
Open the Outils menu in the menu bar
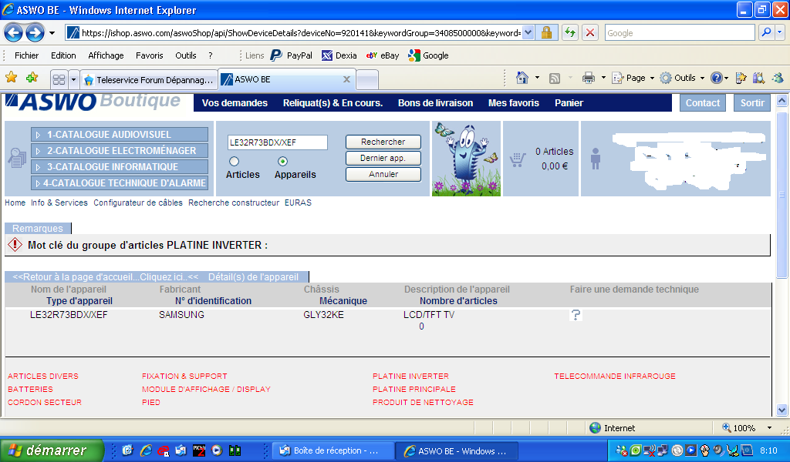coord(186,55)
